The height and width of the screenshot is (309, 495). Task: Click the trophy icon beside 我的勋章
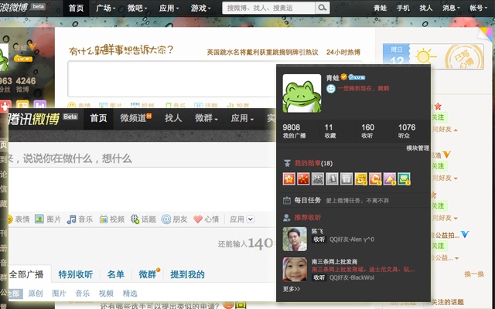287,163
